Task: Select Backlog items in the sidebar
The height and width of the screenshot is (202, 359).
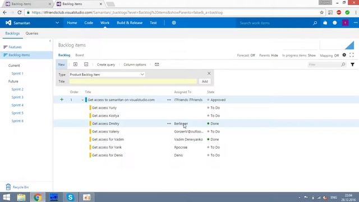Action: pyautogui.click(x=19, y=55)
